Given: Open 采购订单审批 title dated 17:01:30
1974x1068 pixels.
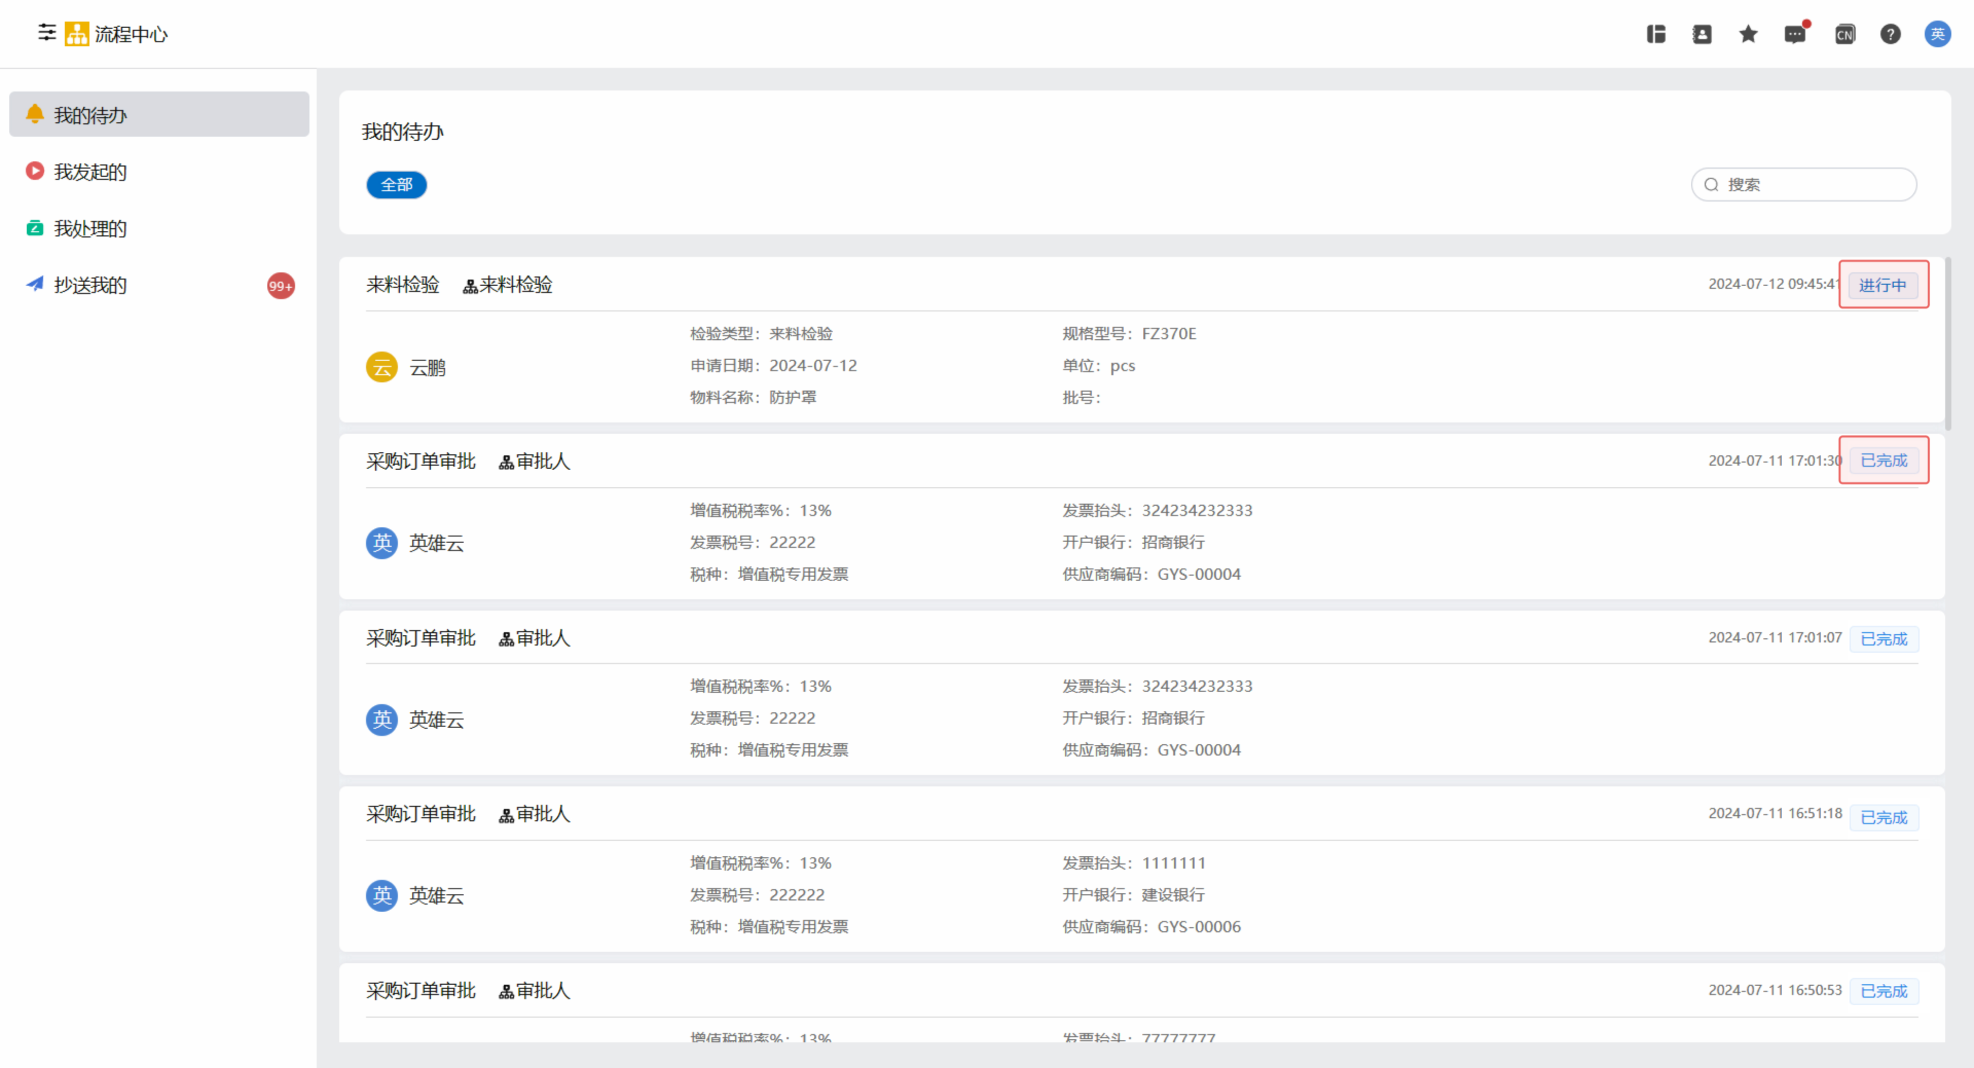Looking at the screenshot, I should [x=421, y=461].
